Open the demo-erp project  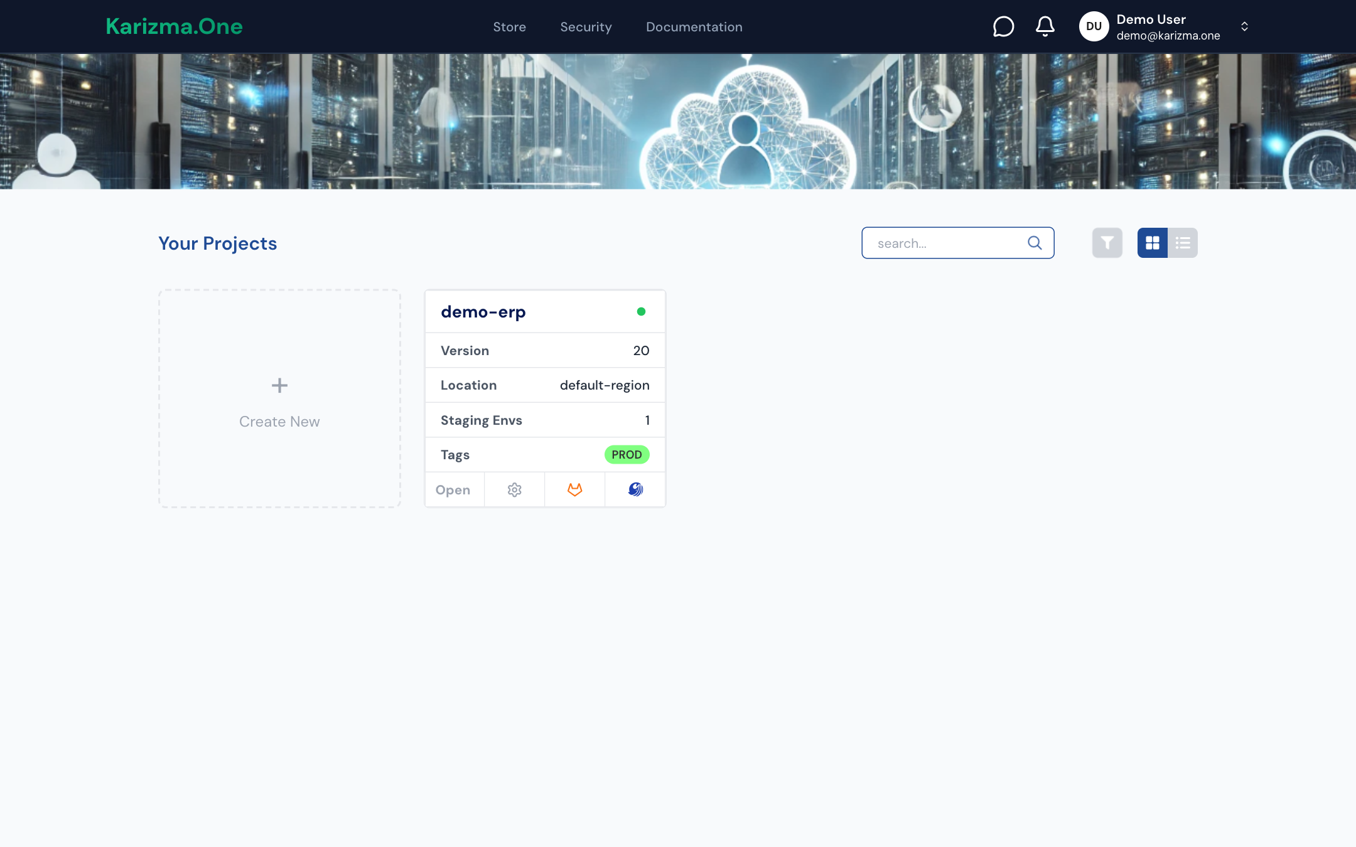(x=453, y=490)
